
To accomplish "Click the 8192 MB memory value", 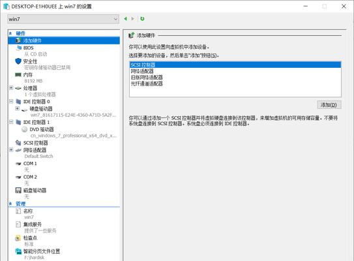I will tap(33, 81).
